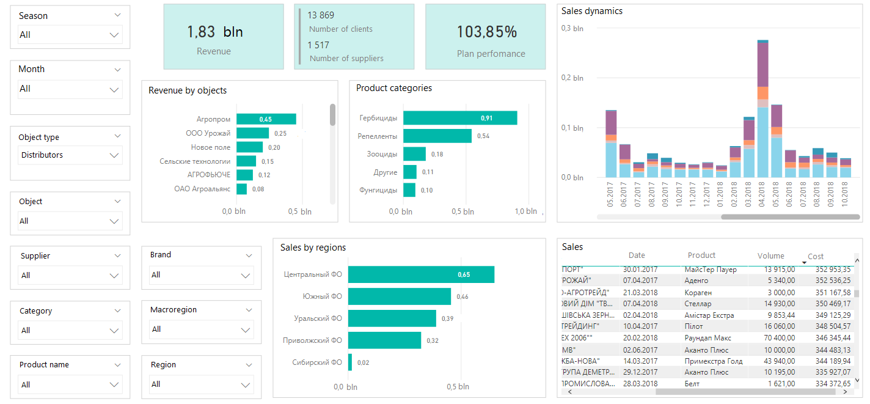Click the Раундап Макс product cell
870x404 pixels.
tap(707, 338)
